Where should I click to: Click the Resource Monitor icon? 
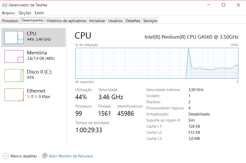coord(45,156)
